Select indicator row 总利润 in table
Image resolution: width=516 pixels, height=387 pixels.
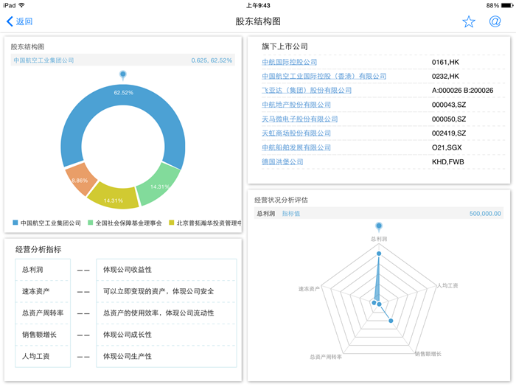tap(43, 270)
